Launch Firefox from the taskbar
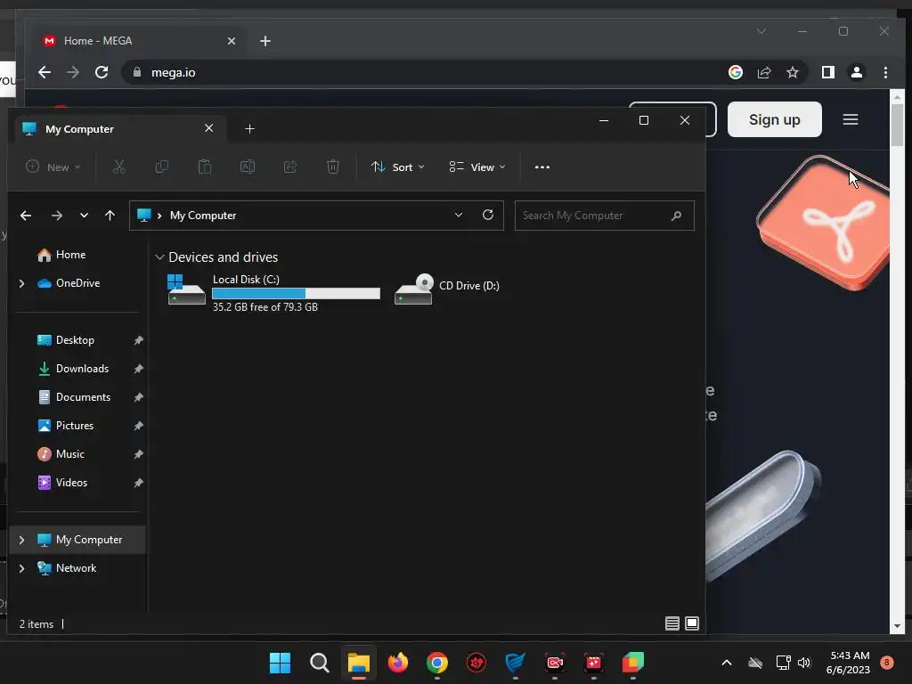912x684 pixels. coord(398,663)
